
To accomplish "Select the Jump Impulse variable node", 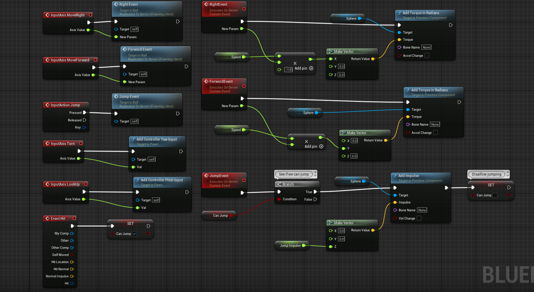I will pyautogui.click(x=292, y=245).
